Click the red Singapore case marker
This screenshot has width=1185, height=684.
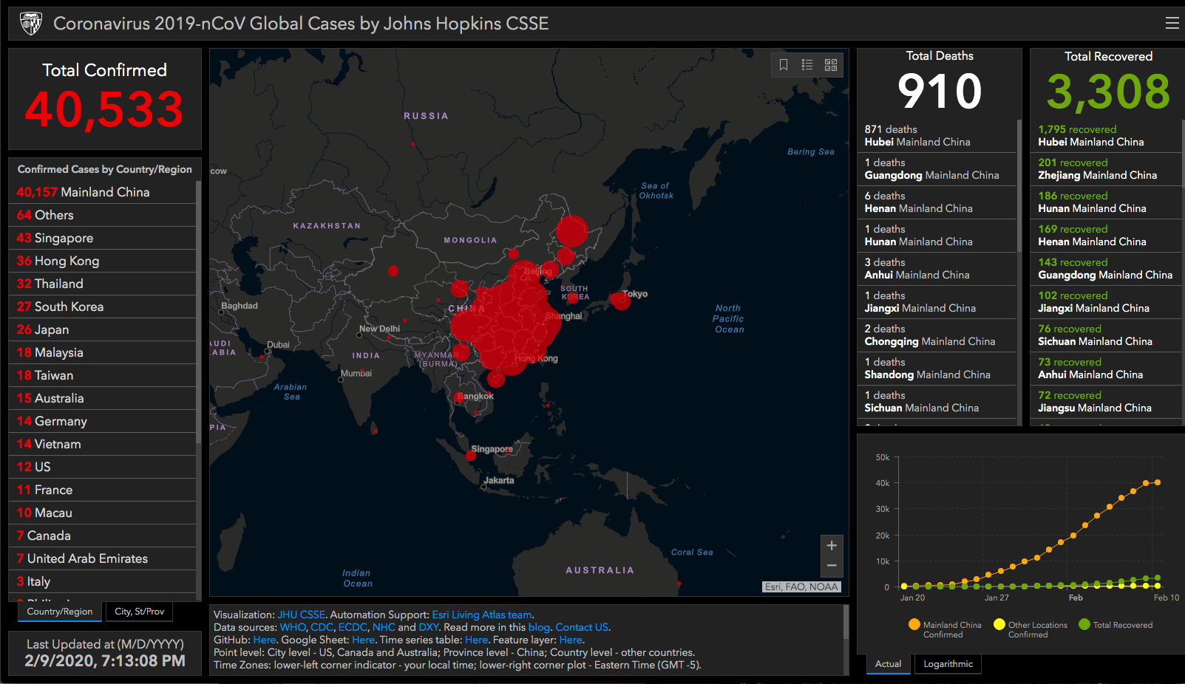[x=471, y=456]
